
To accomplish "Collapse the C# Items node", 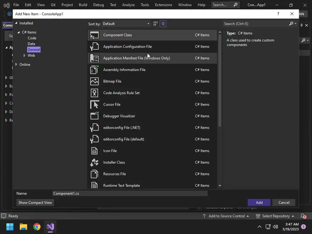I will pyautogui.click(x=19, y=32).
